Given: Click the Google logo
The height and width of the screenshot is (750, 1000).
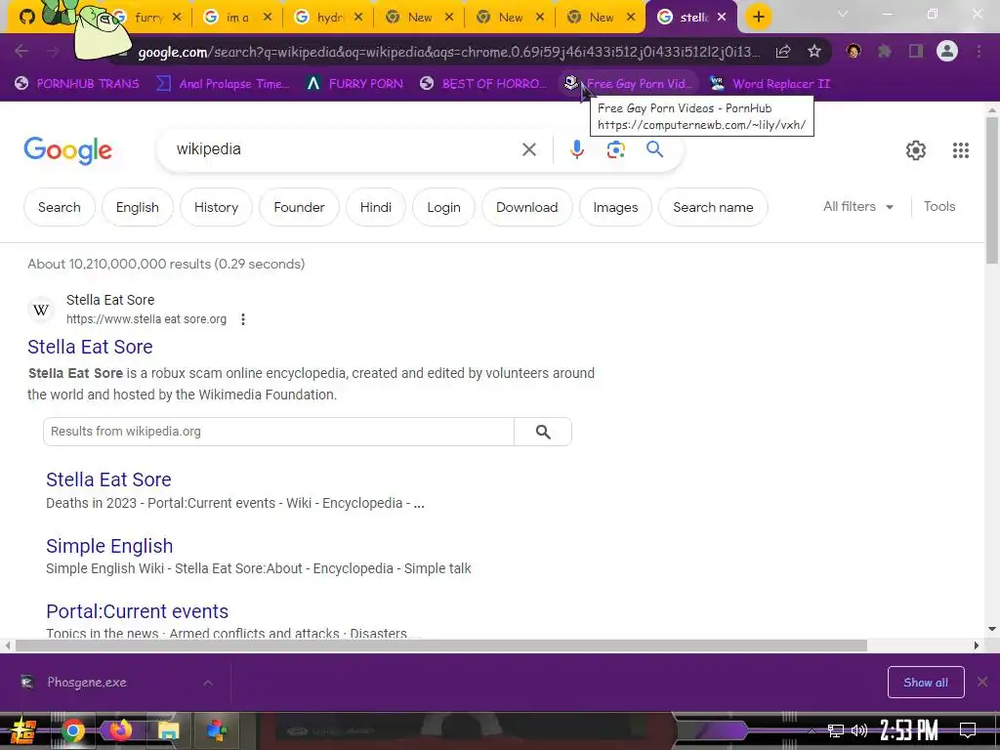Looking at the screenshot, I should pyautogui.click(x=67, y=150).
